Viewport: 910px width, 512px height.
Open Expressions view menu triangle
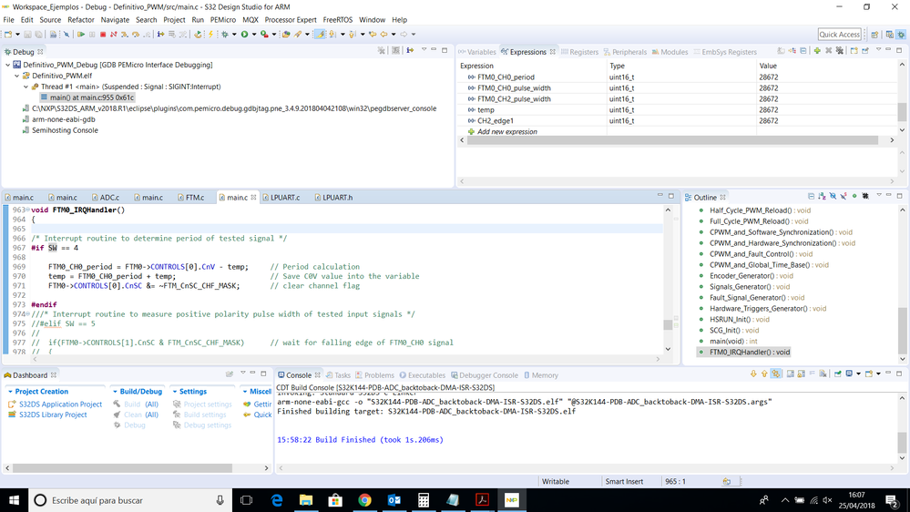878,49
